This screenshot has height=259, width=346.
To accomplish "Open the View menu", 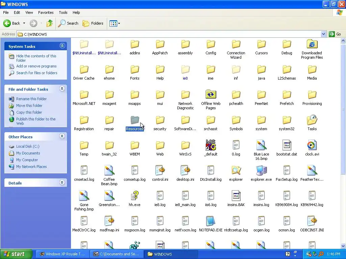I will click(29, 12).
